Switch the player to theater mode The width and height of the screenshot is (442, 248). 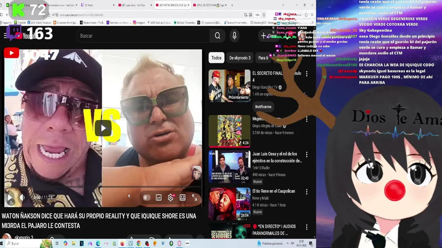coord(182,197)
